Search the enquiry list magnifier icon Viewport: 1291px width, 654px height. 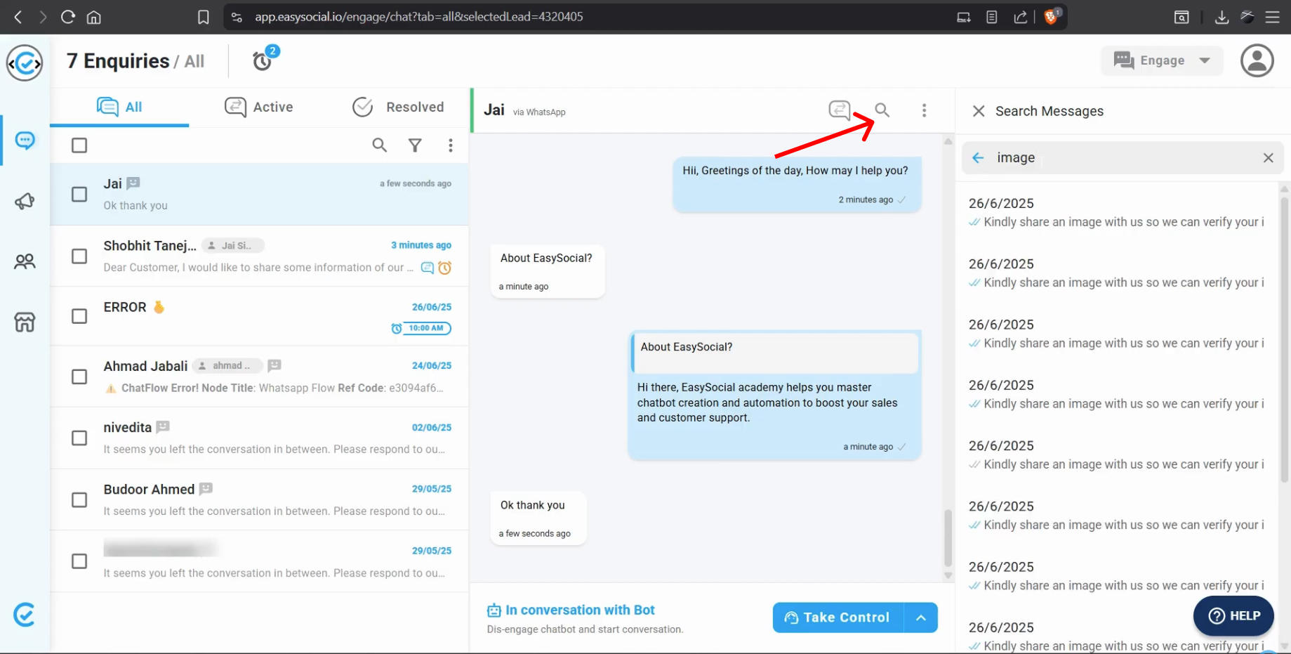click(x=379, y=145)
